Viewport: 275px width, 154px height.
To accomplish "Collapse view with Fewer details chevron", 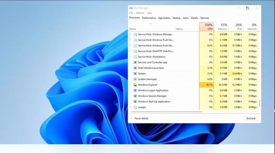I will click(131, 118).
